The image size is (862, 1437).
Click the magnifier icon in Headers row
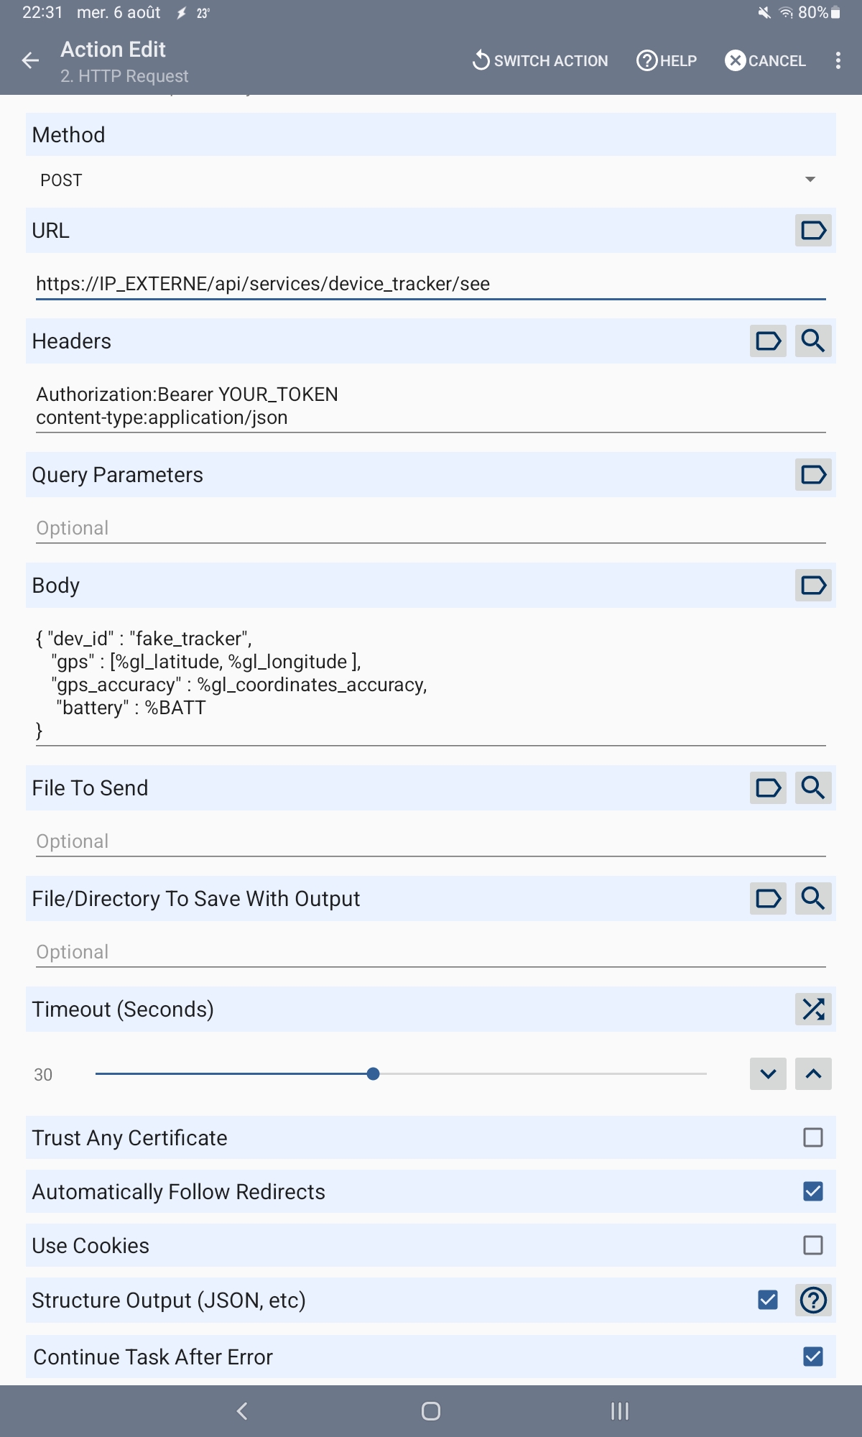[x=813, y=341]
